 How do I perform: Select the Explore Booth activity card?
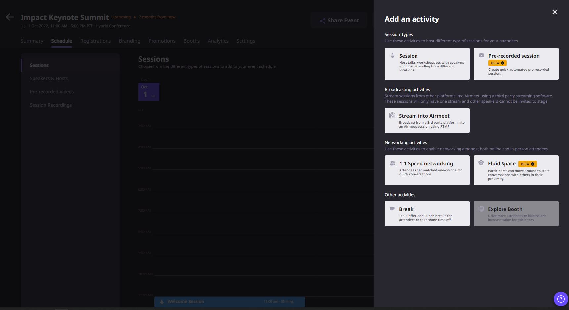(516, 214)
